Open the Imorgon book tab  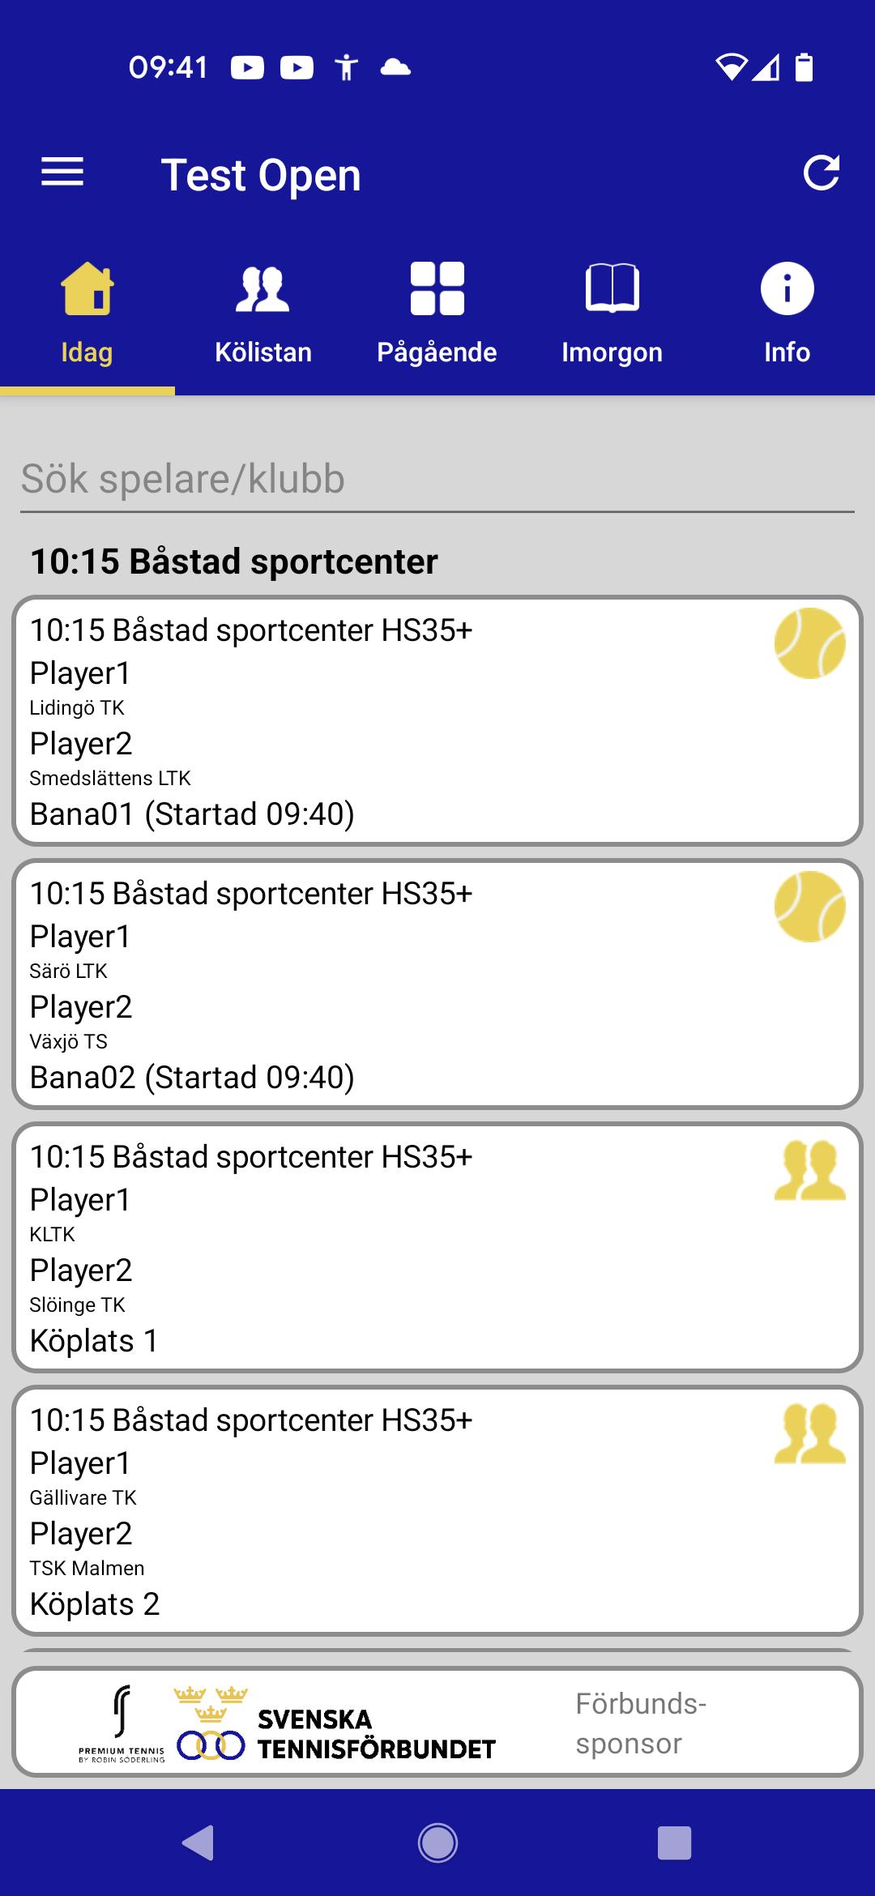click(612, 314)
